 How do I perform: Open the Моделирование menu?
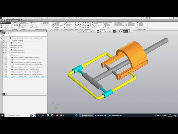point(29,18)
